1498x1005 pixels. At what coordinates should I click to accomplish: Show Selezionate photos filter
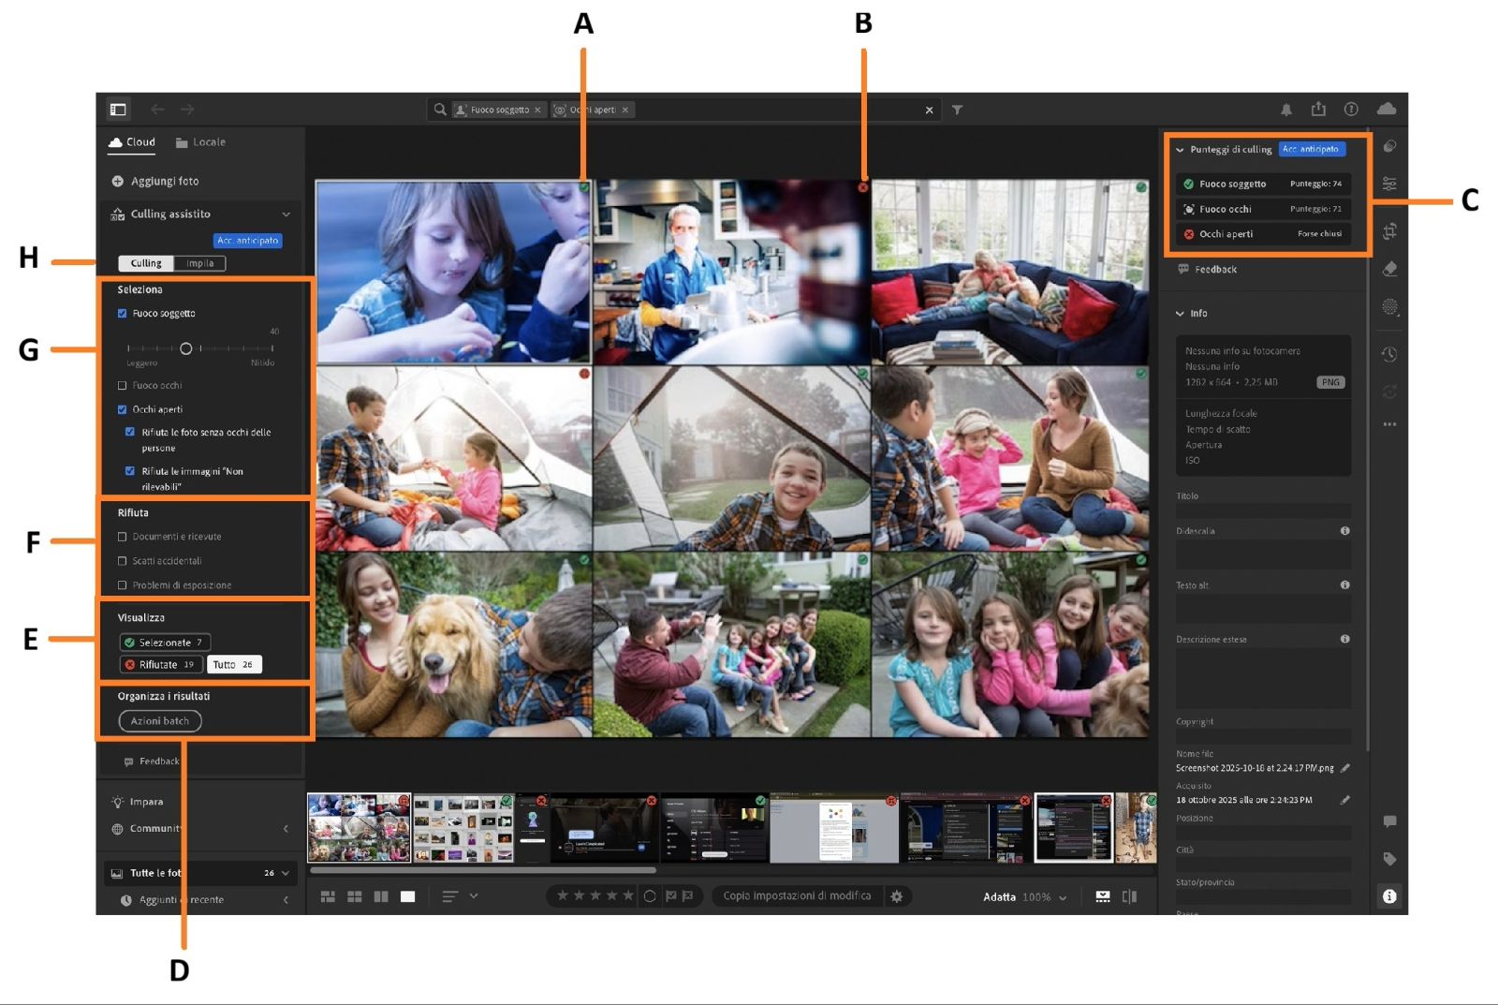(x=165, y=643)
